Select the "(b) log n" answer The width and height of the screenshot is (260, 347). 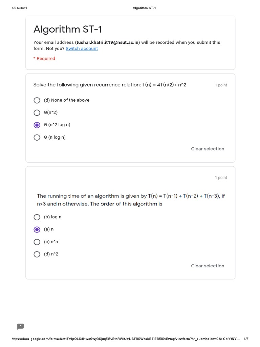point(37,217)
